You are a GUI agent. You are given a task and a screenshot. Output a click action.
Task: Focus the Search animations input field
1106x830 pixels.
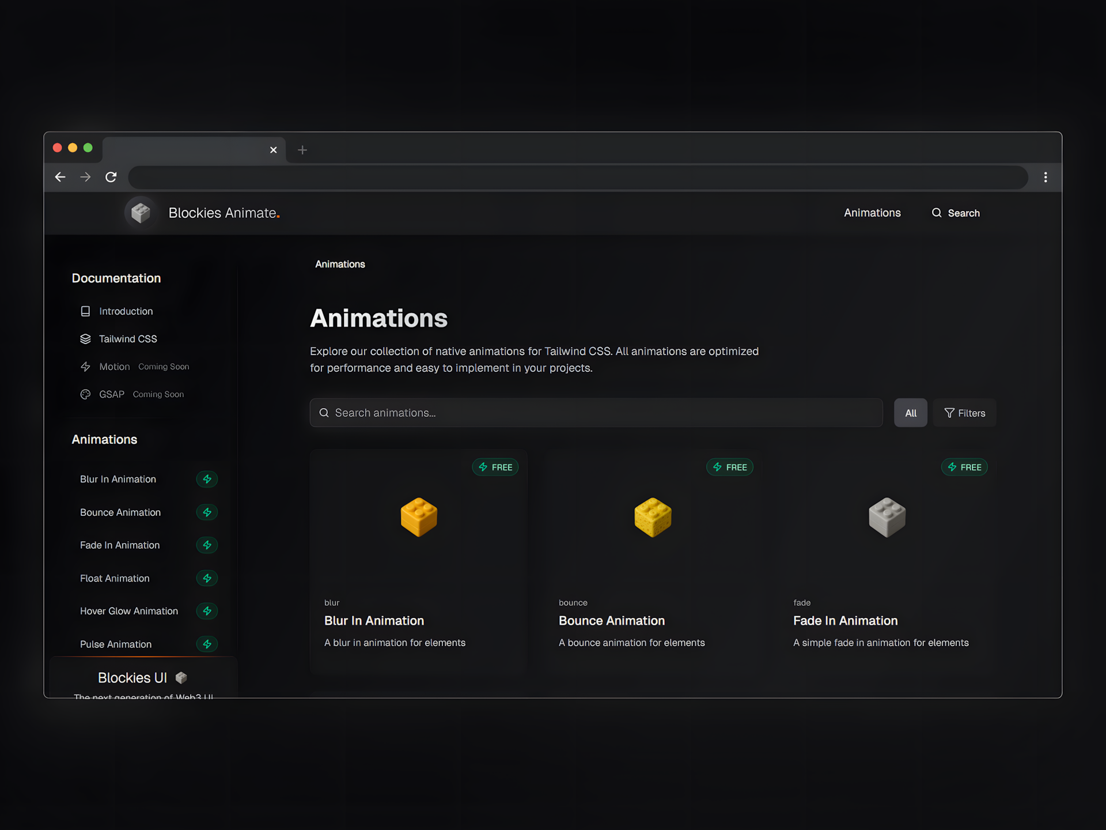596,413
